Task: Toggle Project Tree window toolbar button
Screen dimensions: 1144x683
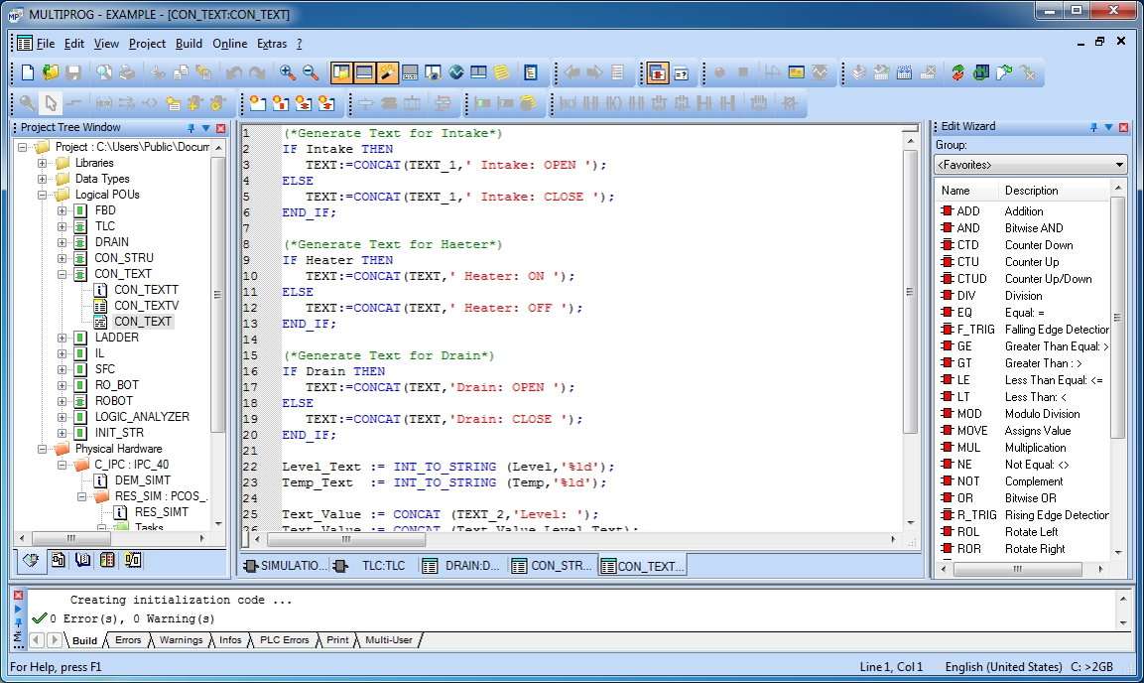Action: tap(341, 72)
